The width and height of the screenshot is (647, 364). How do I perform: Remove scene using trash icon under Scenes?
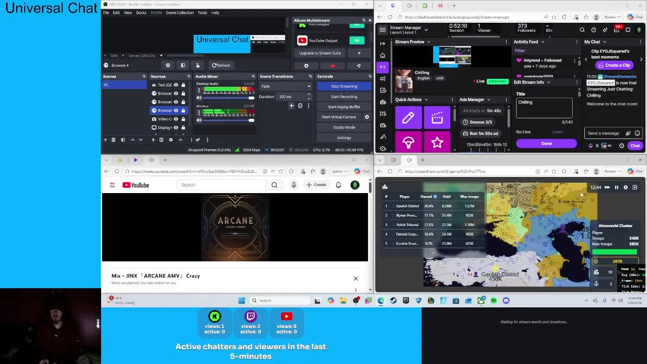point(113,140)
